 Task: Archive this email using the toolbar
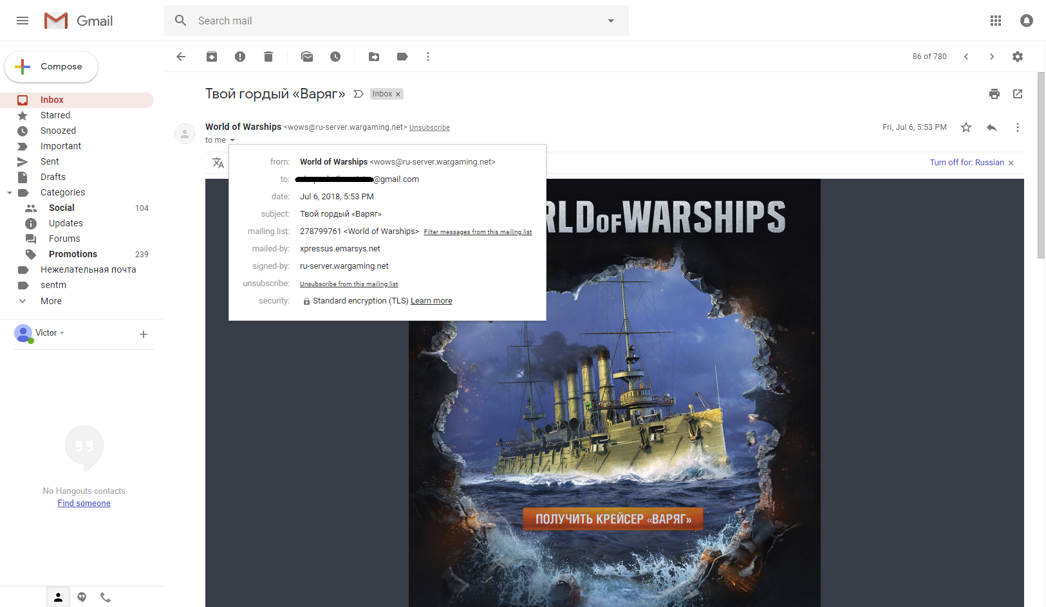pyautogui.click(x=212, y=57)
